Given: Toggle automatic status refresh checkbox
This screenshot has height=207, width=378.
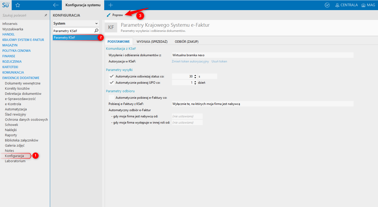Looking at the screenshot, I should tap(112, 76).
